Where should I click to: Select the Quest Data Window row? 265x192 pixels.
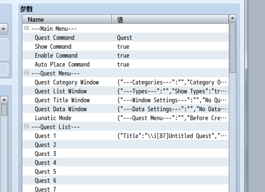126,109
